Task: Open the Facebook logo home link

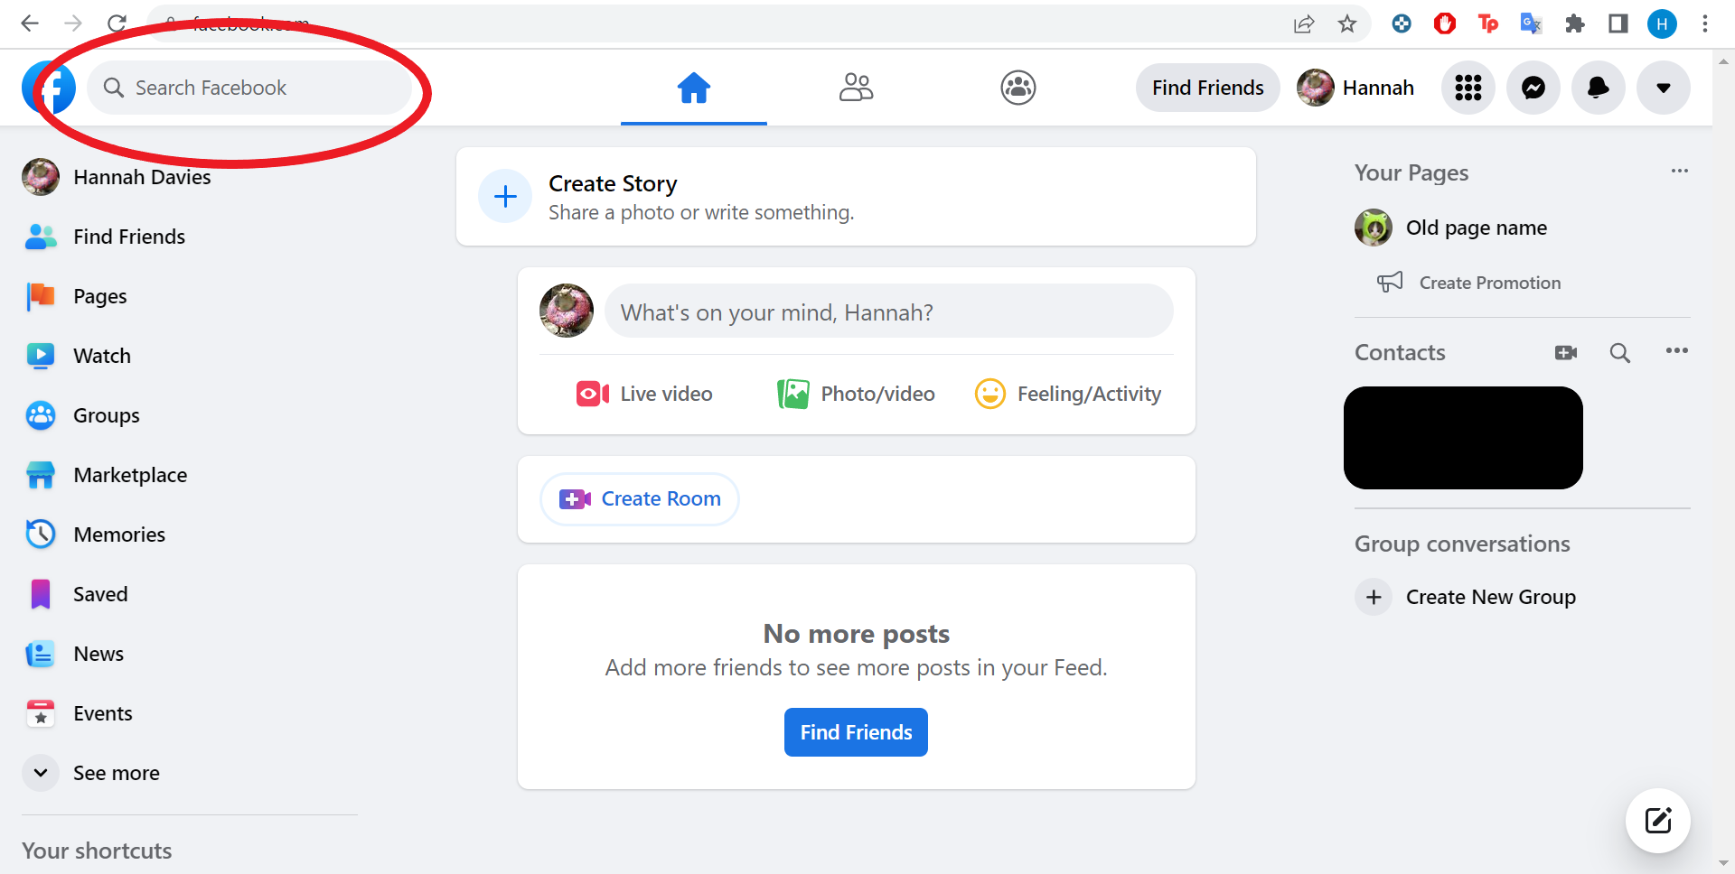Action: [x=49, y=88]
